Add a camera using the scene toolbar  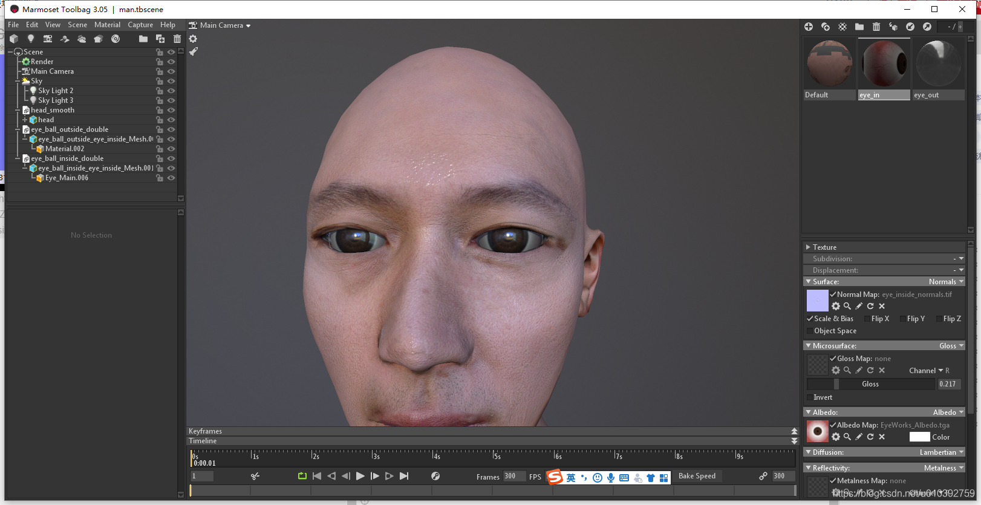click(48, 39)
